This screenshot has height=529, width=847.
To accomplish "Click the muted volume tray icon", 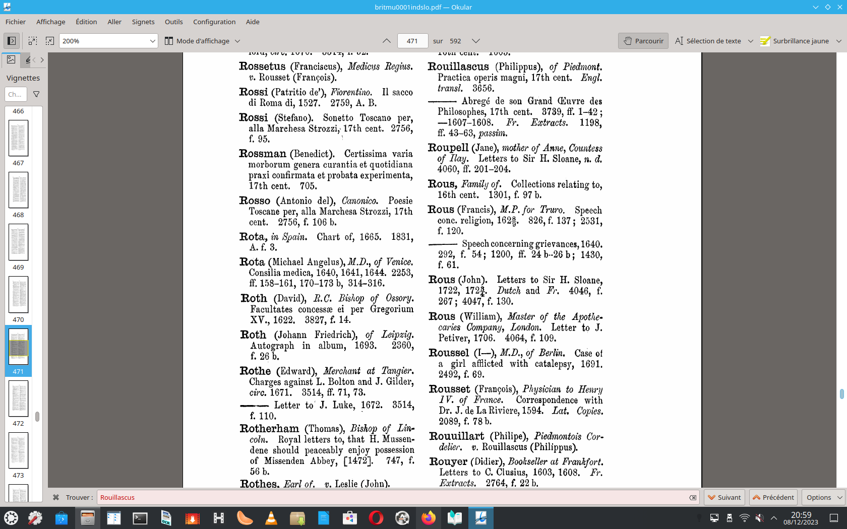I will click(759, 518).
